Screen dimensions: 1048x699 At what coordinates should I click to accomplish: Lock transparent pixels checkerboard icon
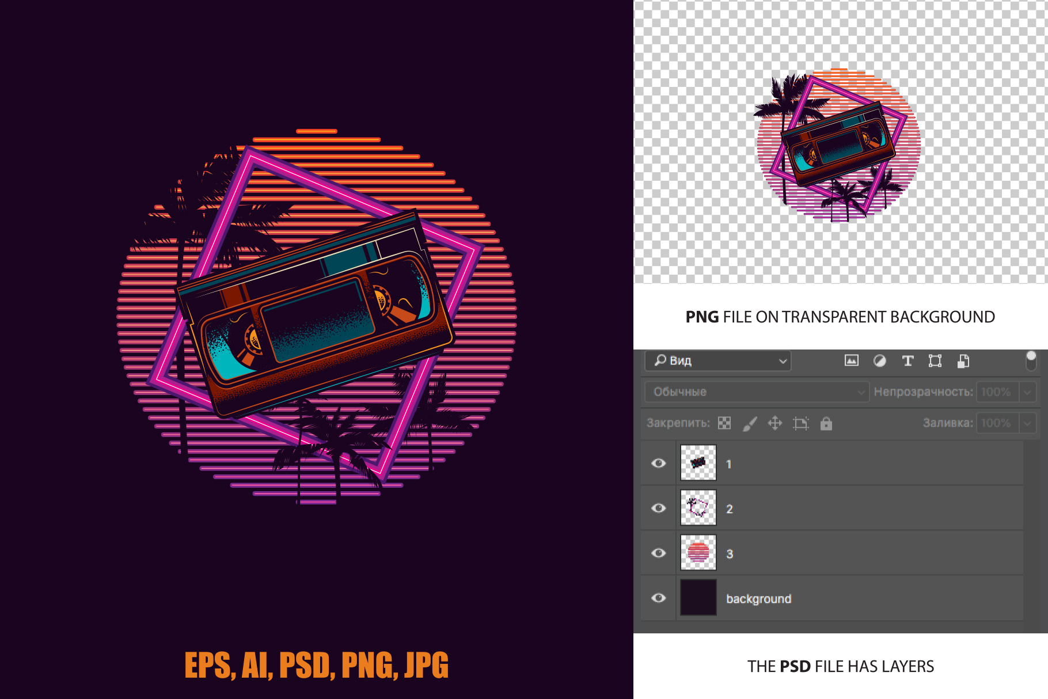pyautogui.click(x=724, y=423)
